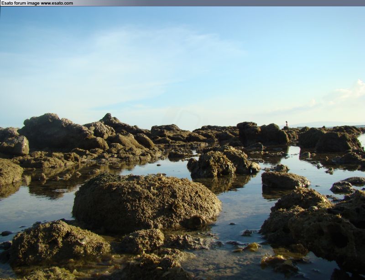Click the 'Esato forum image www.esato.com' caption text

pos(37,3)
